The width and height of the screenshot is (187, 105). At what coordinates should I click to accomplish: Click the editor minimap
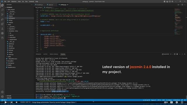pyautogui.click(x=179, y=21)
